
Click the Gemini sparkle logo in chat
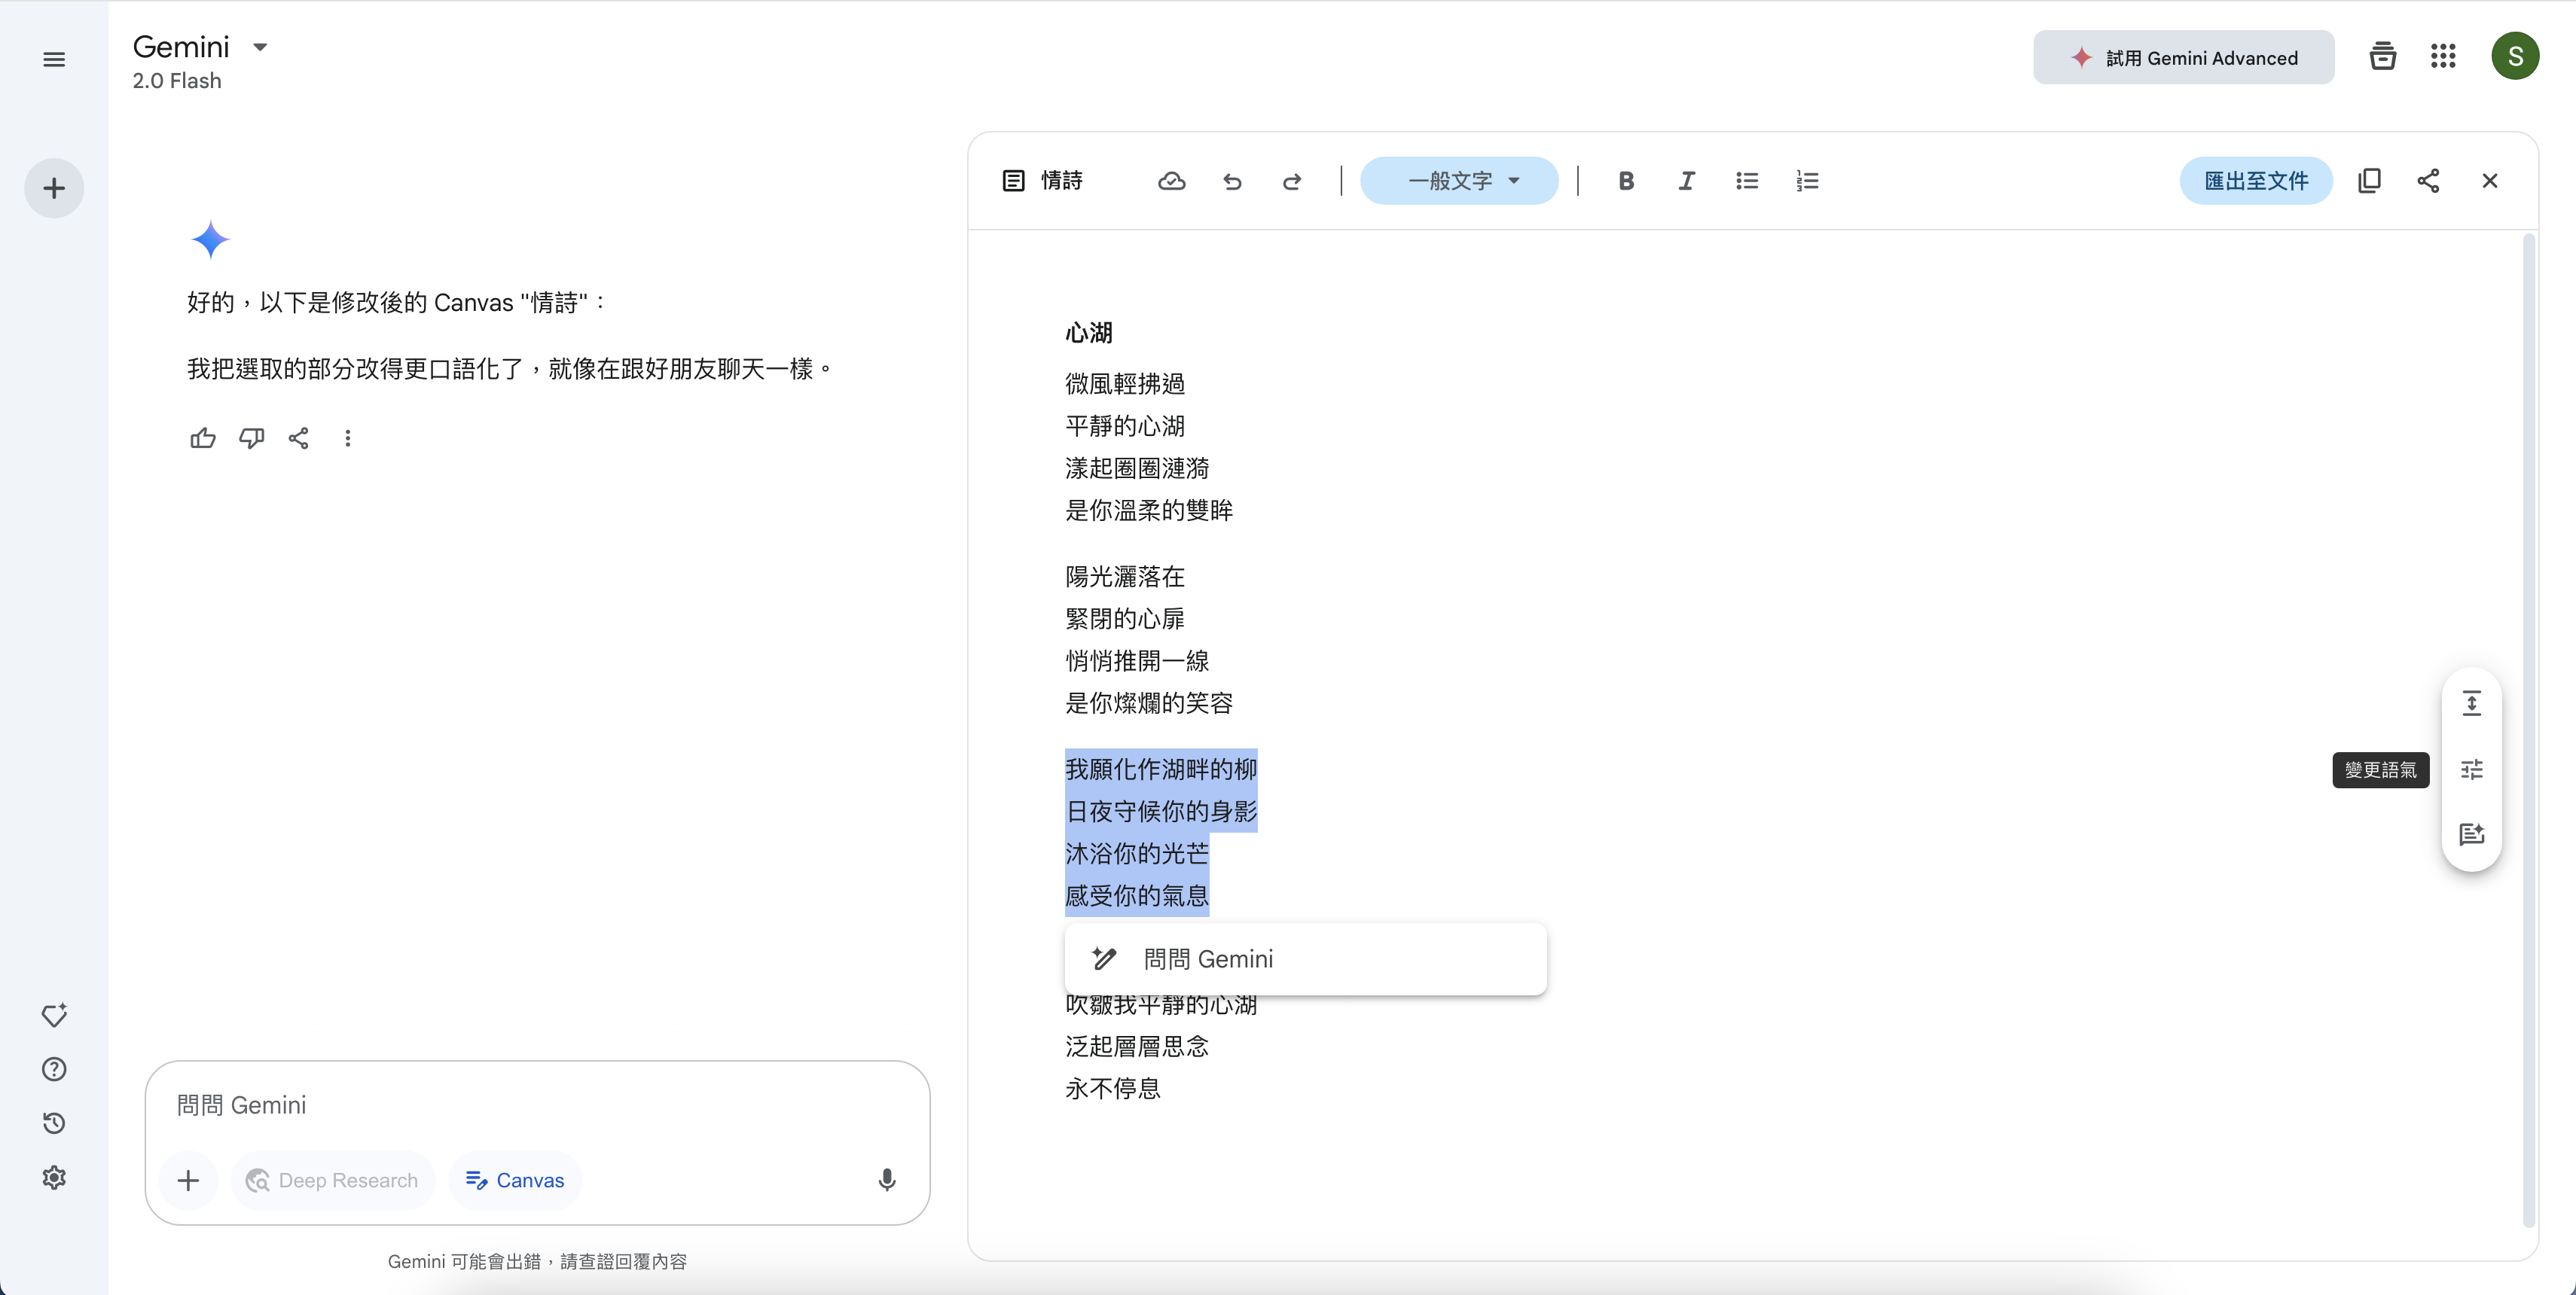[x=210, y=240]
